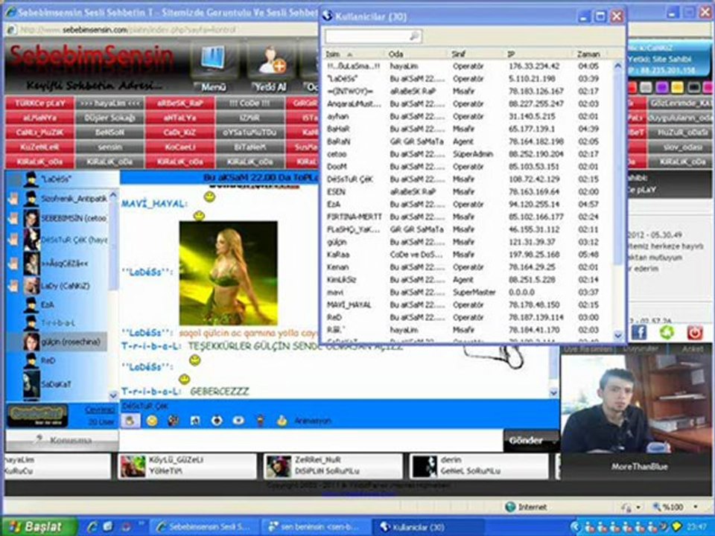Click the avatar of user EzA

(x=31, y=305)
